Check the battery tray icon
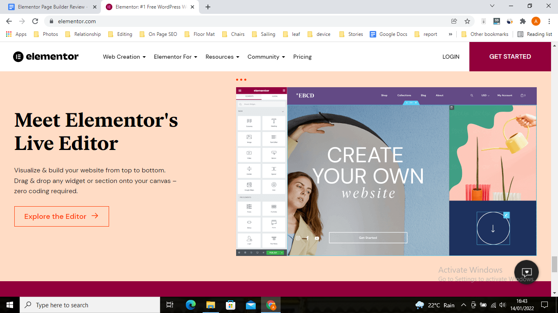 point(483,305)
